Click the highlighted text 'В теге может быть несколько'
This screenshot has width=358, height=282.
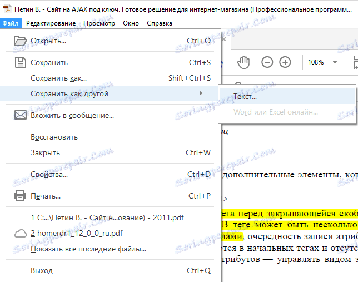coord(289,225)
